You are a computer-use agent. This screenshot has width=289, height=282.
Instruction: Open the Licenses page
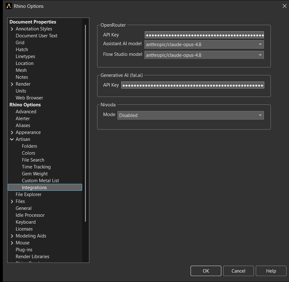(24, 229)
